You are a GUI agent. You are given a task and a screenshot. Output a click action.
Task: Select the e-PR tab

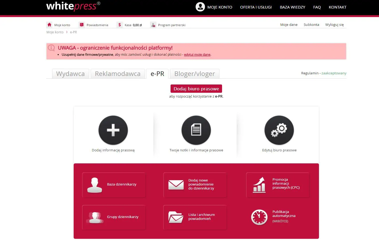point(157,74)
